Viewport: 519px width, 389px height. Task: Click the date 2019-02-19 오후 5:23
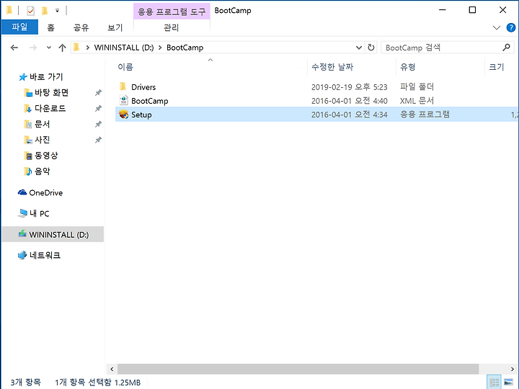click(x=349, y=87)
